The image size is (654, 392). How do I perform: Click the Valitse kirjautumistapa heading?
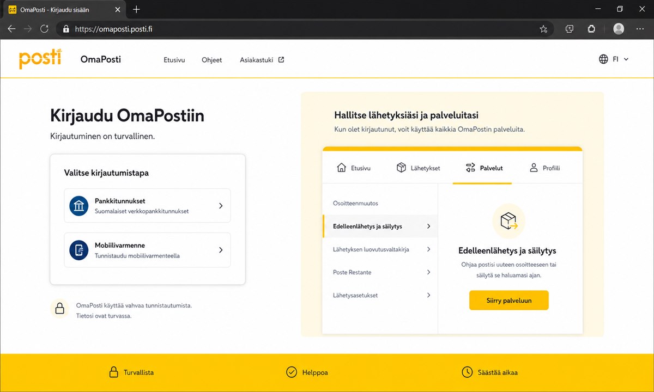pyautogui.click(x=106, y=173)
